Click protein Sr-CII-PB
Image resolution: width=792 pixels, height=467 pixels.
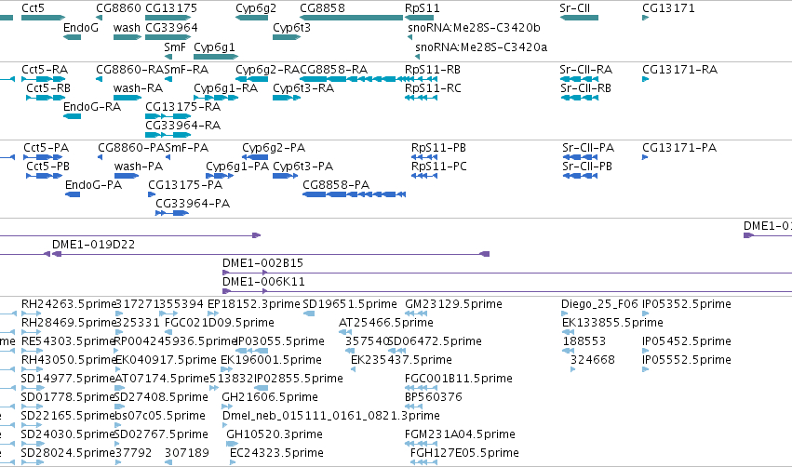(581, 176)
